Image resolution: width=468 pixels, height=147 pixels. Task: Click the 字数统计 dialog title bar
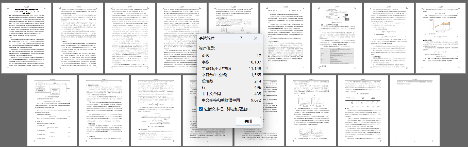point(218,38)
